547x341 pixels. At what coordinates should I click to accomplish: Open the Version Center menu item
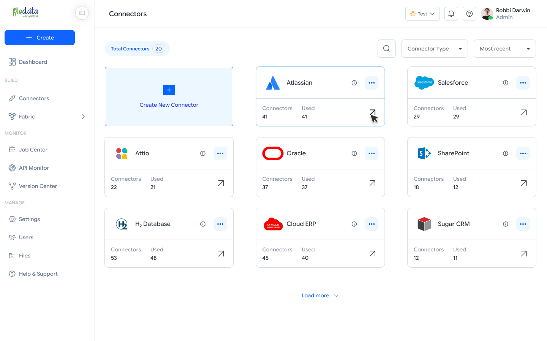click(x=38, y=186)
